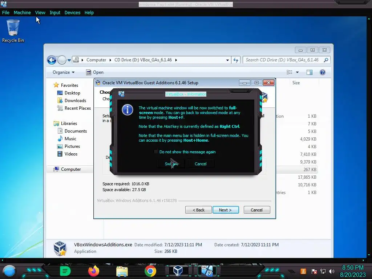The image size is (372, 279).
Task: Expand breadcrumb arrow after Computer
Action: tap(110, 60)
